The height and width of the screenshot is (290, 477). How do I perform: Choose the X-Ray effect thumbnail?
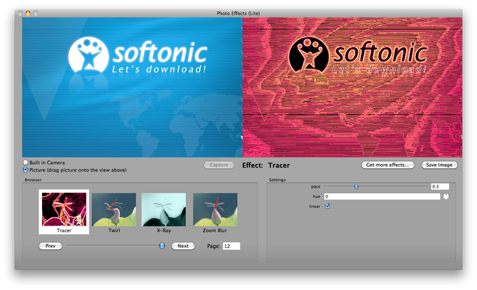(163, 209)
